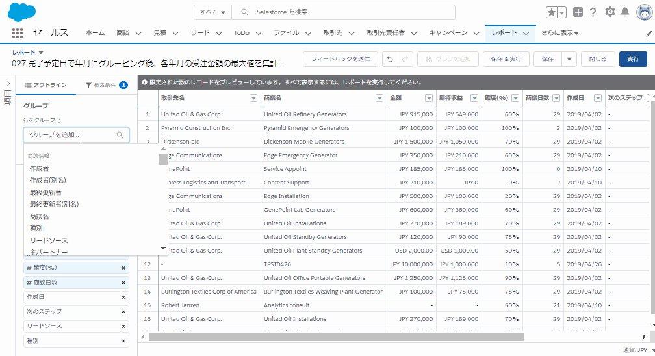Go to the 見積 tab
655x356 pixels.
point(160,32)
